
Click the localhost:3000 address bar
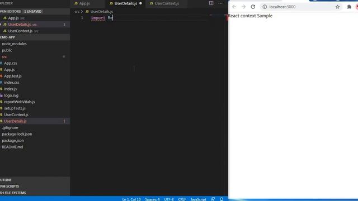[x=301, y=7]
